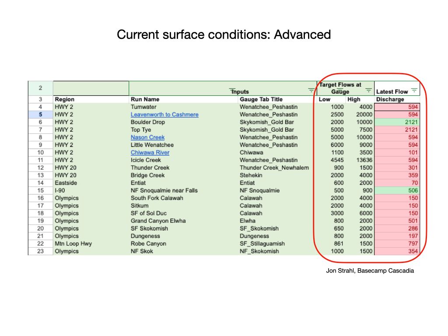Select the SF of Sol Duc cell
This screenshot has height=336, width=448.
click(183, 213)
